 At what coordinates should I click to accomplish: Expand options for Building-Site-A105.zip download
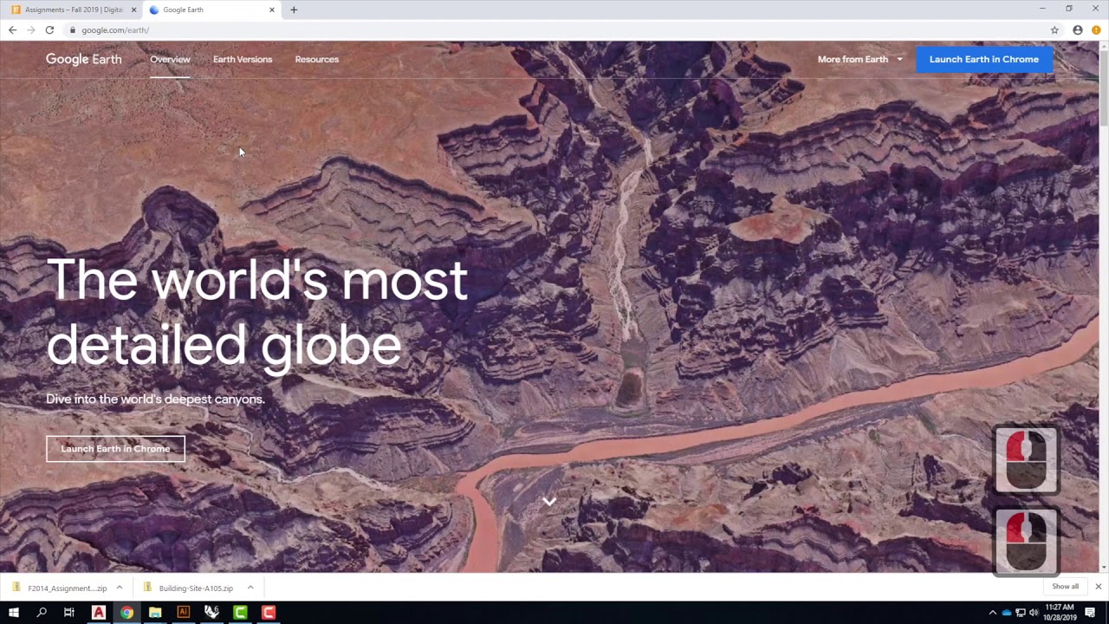point(250,588)
